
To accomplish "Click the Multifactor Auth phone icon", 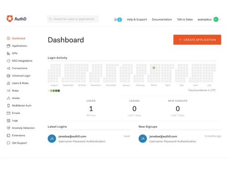I will click(x=8, y=105).
